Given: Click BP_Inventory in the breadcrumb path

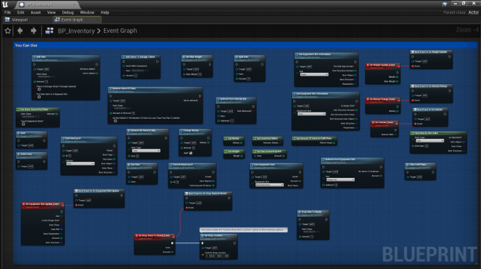Looking at the screenshot, I should click(x=76, y=31).
